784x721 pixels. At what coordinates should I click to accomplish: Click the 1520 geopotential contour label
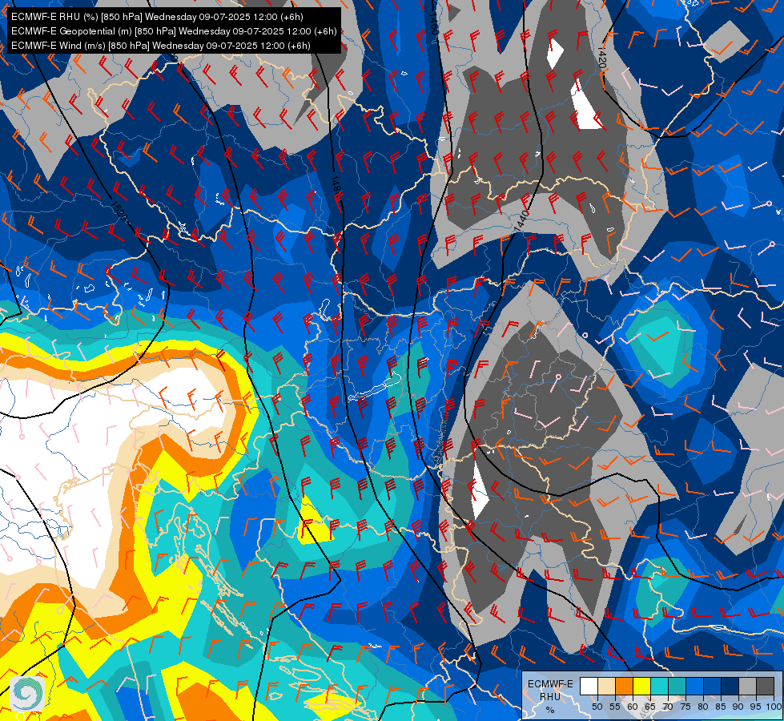(119, 211)
